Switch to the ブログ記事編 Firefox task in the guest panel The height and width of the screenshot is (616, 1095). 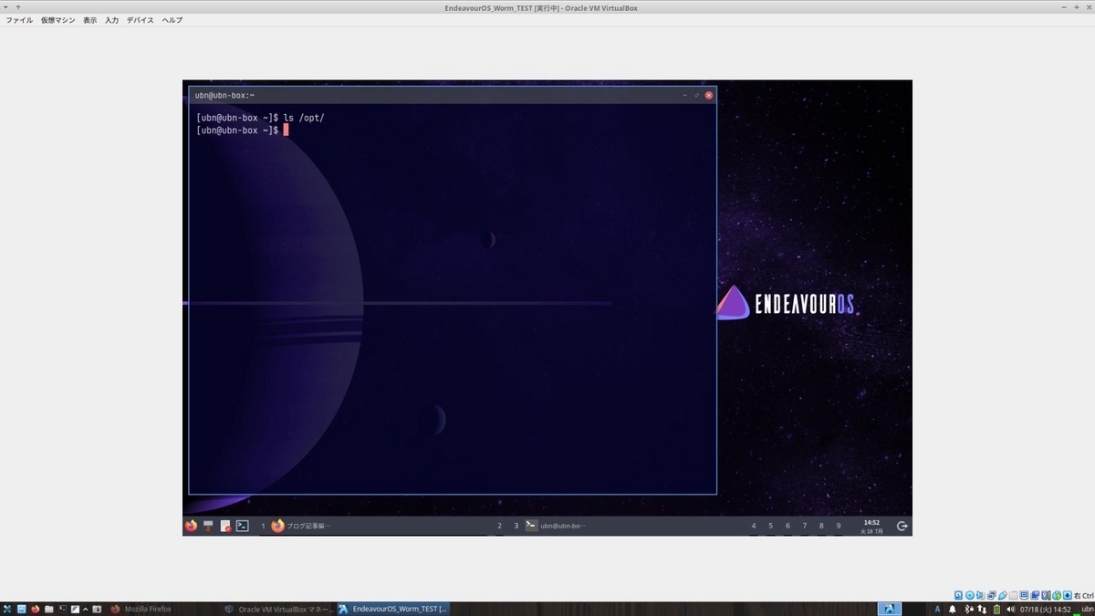click(x=301, y=526)
